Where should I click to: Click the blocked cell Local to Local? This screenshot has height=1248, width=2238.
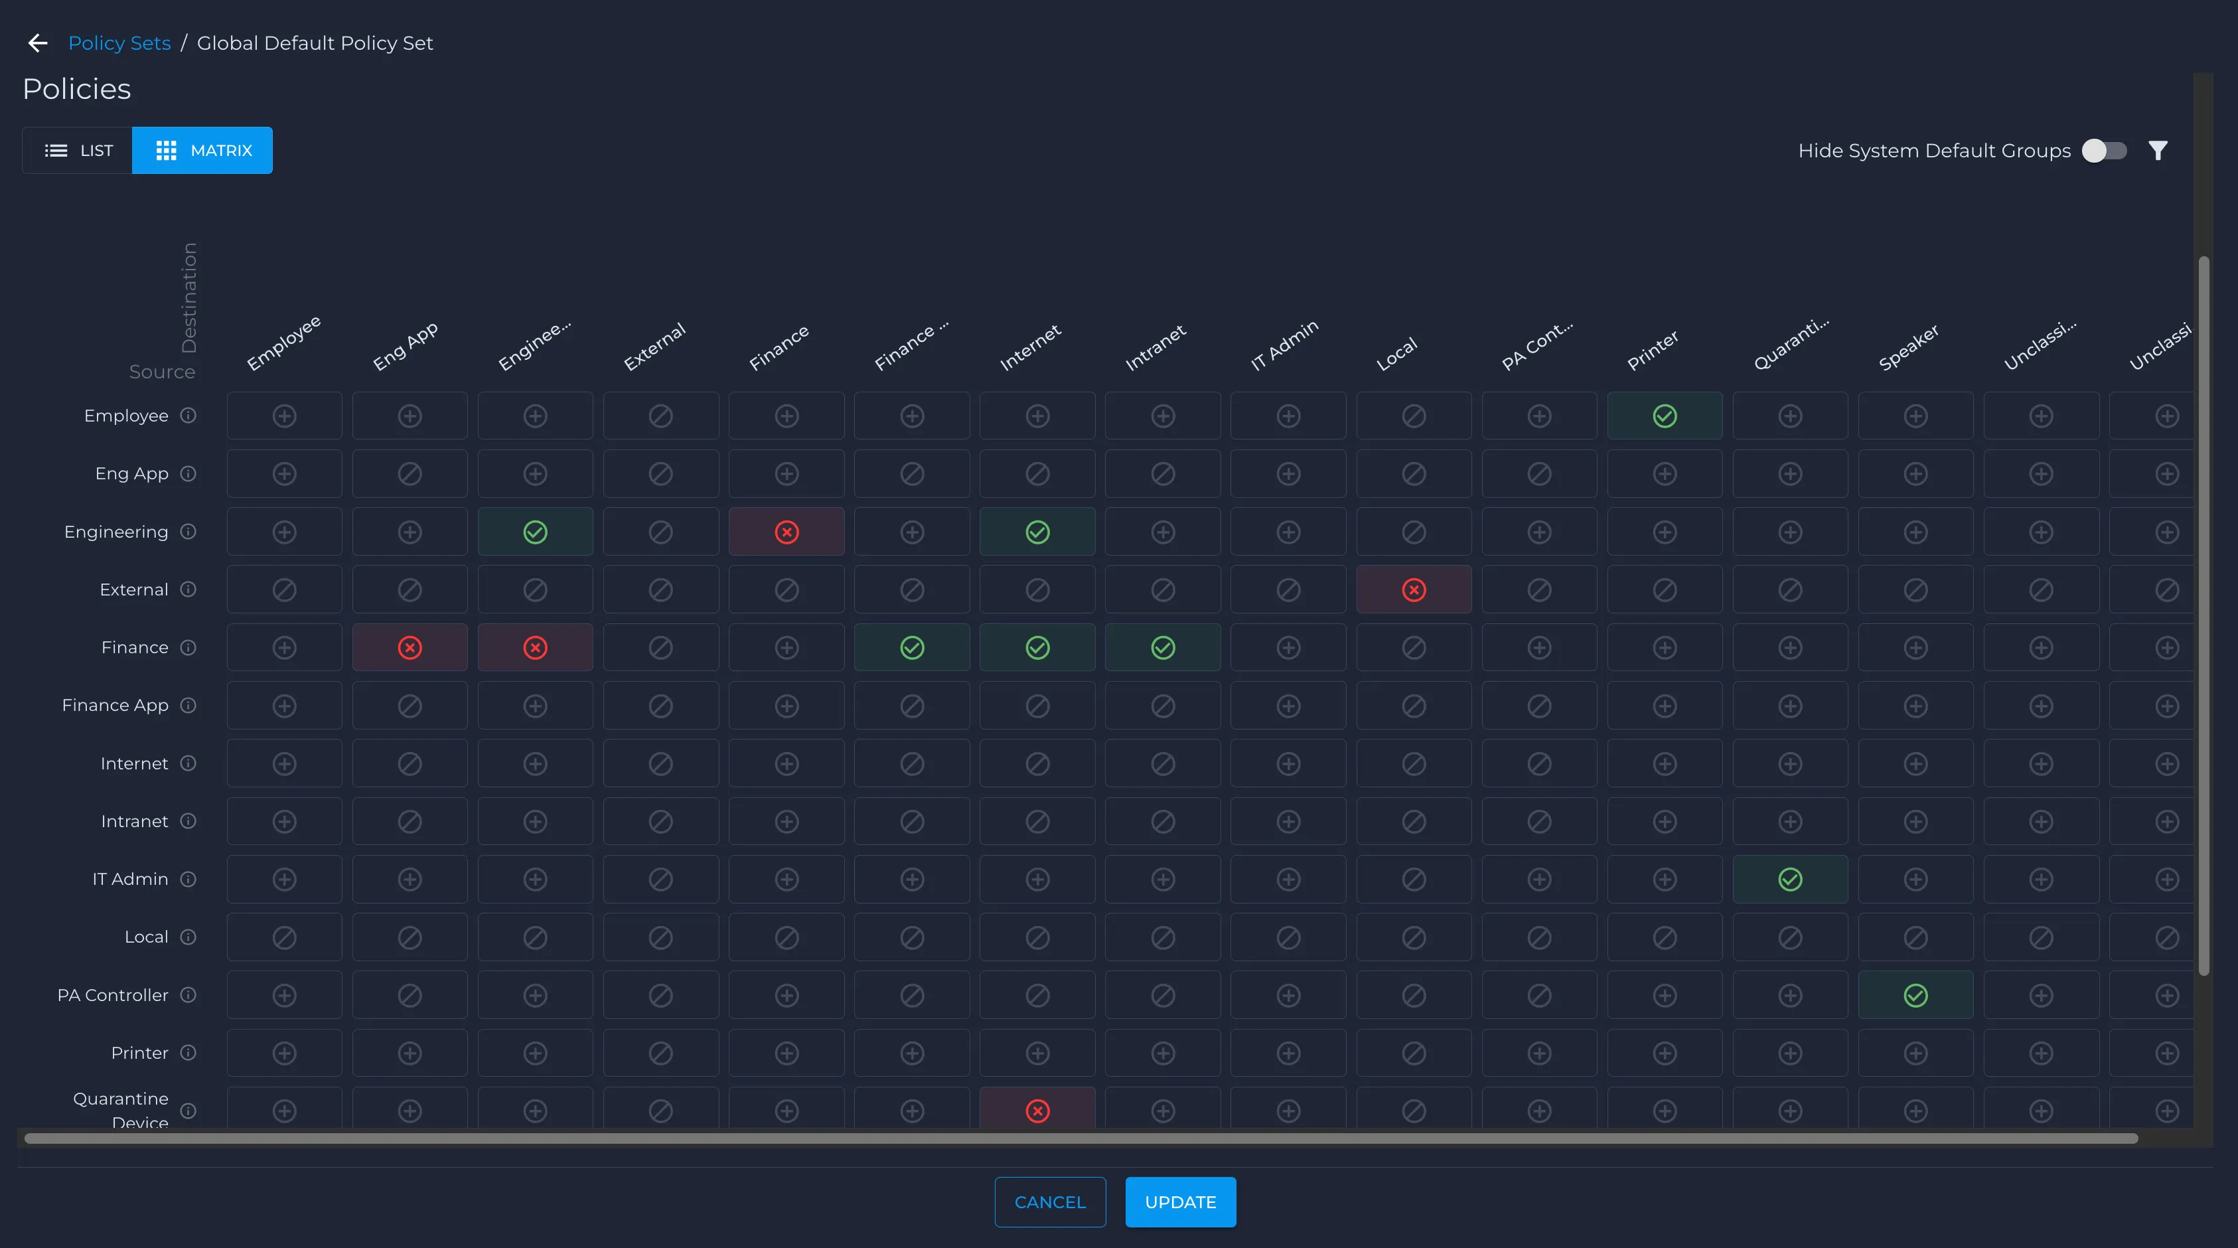coord(1414,937)
